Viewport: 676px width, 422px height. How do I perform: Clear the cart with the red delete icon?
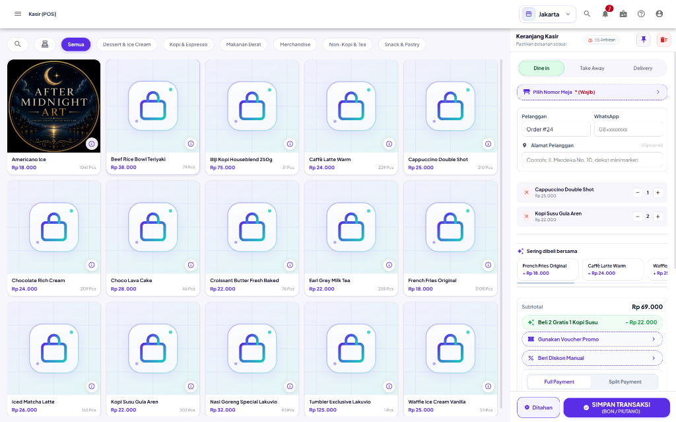coord(663,40)
